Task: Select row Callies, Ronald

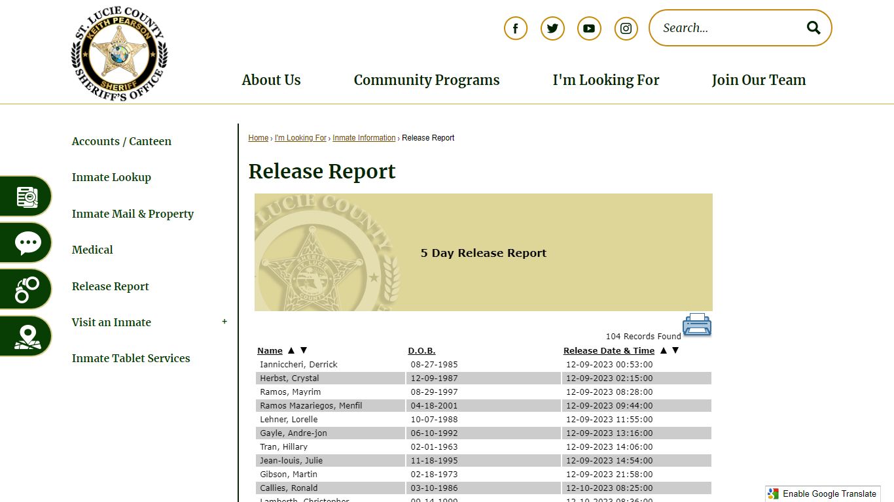Action: [484, 488]
